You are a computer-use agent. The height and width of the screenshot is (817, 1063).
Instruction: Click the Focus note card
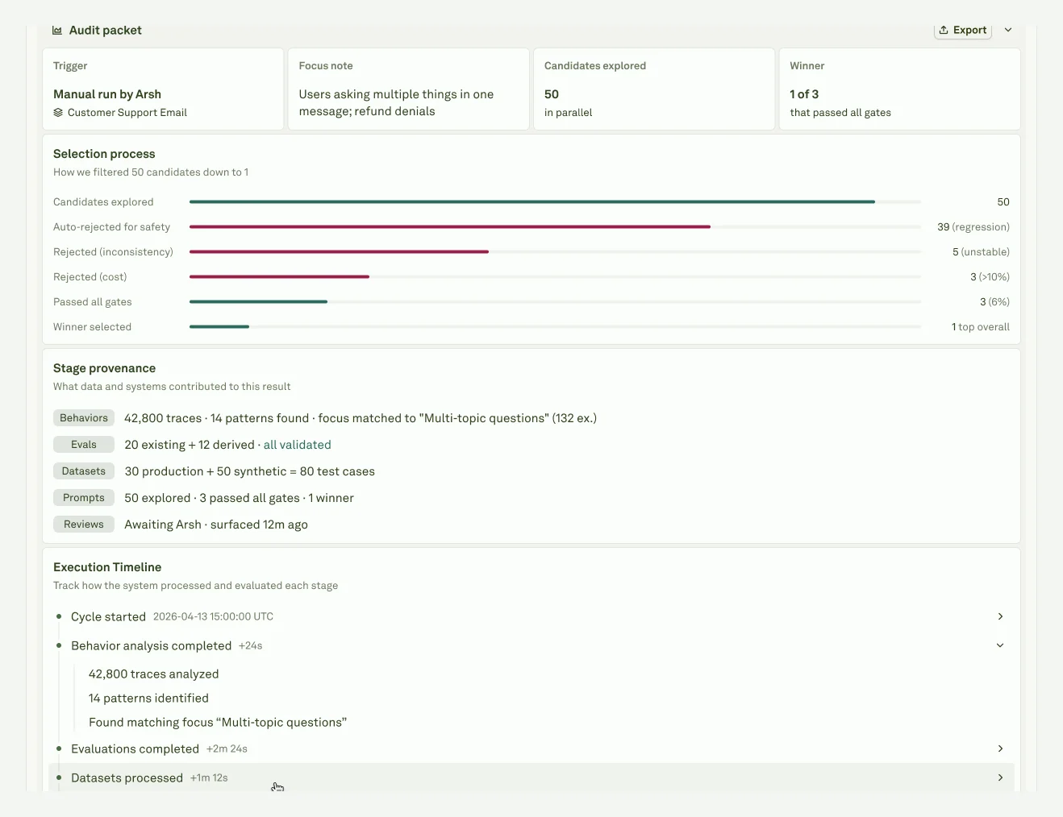408,89
